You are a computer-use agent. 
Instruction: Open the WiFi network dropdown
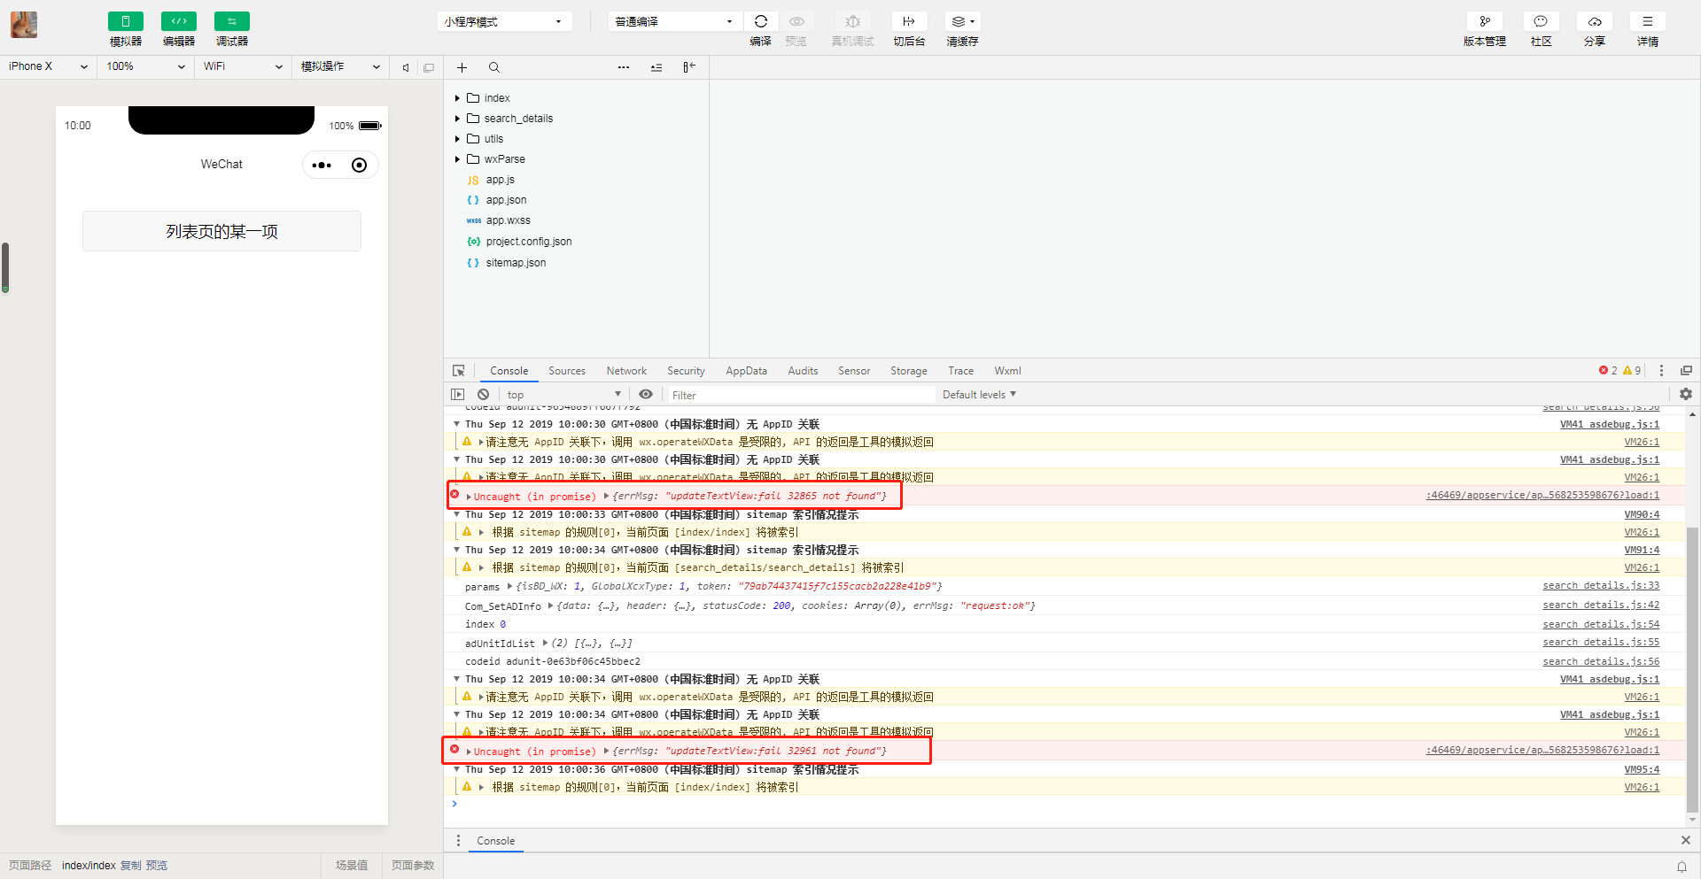(x=243, y=66)
